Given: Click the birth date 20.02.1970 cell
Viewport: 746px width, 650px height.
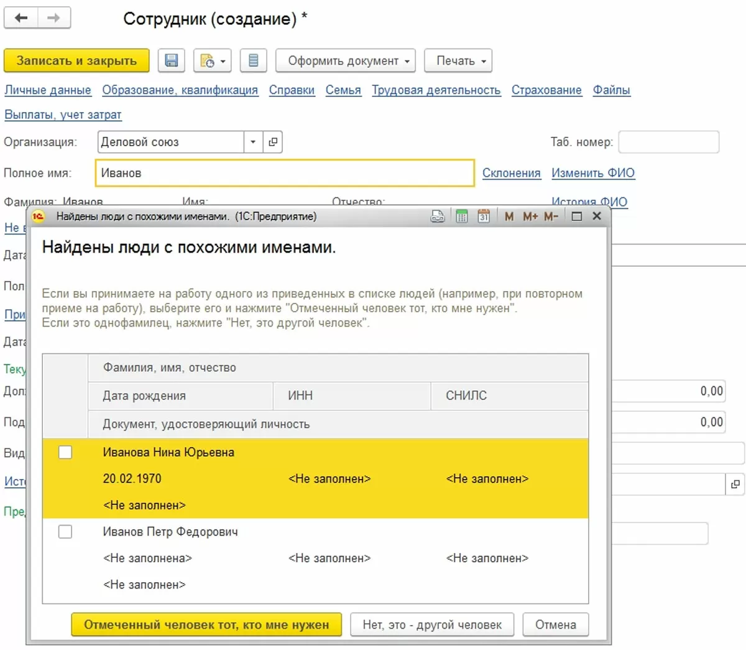Looking at the screenshot, I should click(132, 479).
